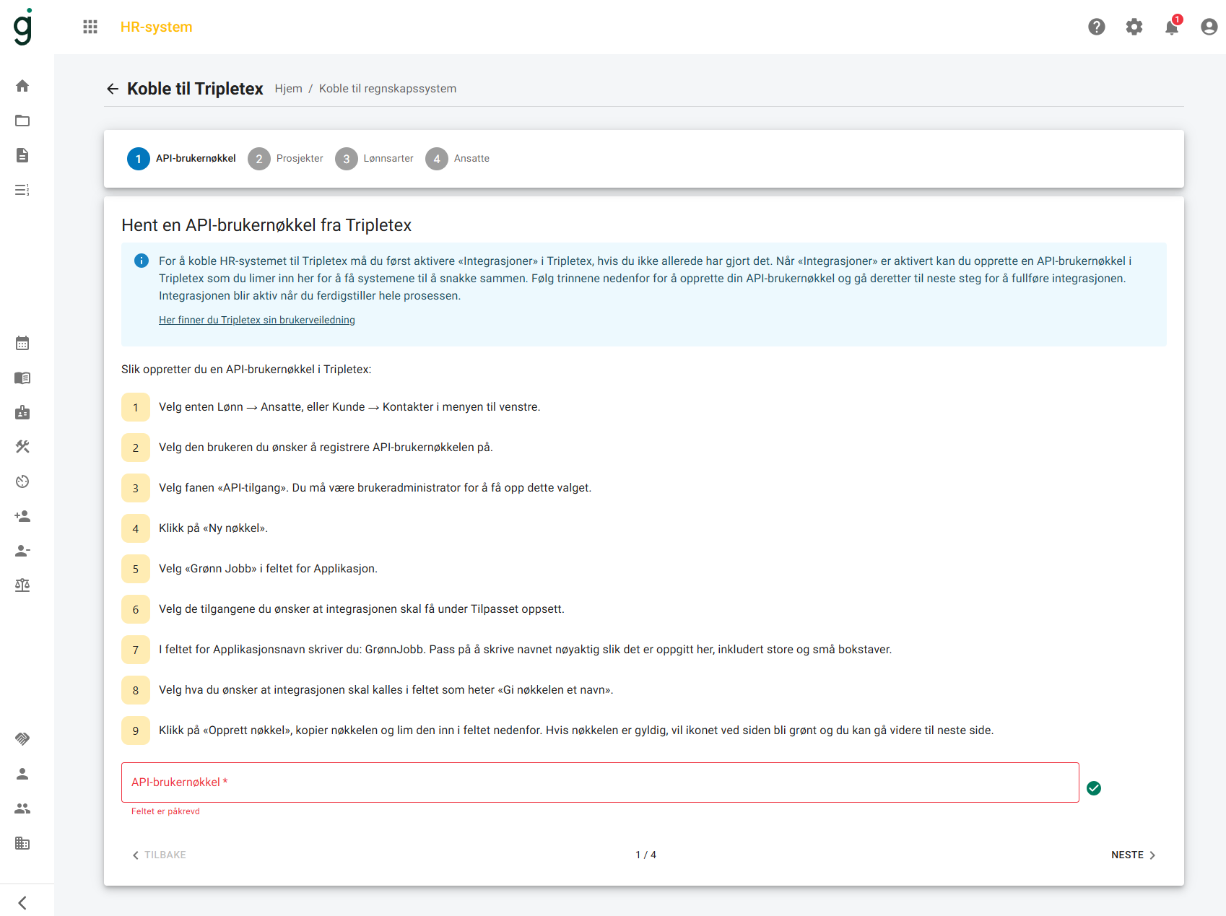1226x916 pixels.
Task: Open notifications bell
Action: coord(1172,27)
